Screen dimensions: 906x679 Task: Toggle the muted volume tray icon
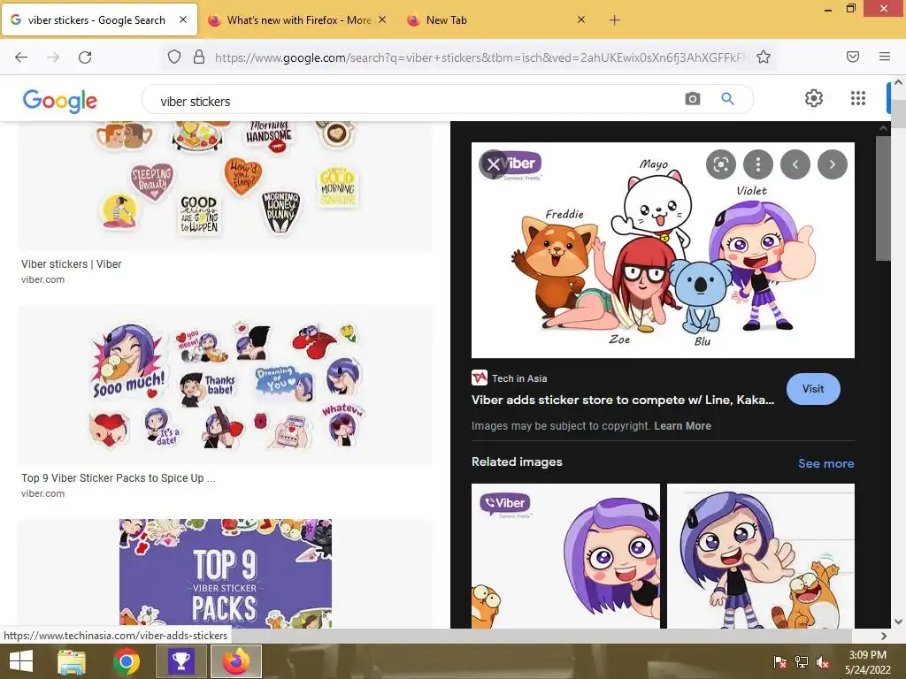pyautogui.click(x=822, y=661)
